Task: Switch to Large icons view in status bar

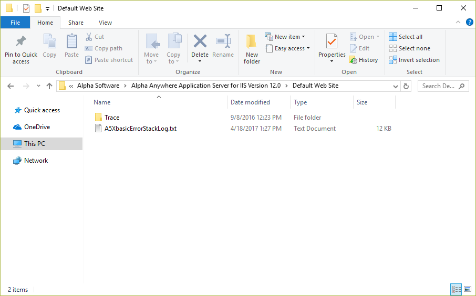Action: 468,289
